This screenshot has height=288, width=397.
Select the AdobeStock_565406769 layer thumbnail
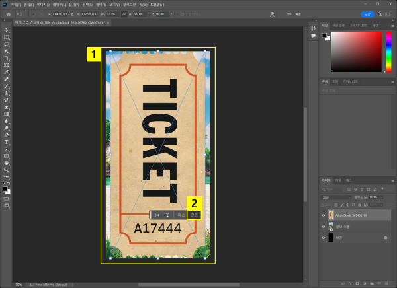[x=331, y=215]
